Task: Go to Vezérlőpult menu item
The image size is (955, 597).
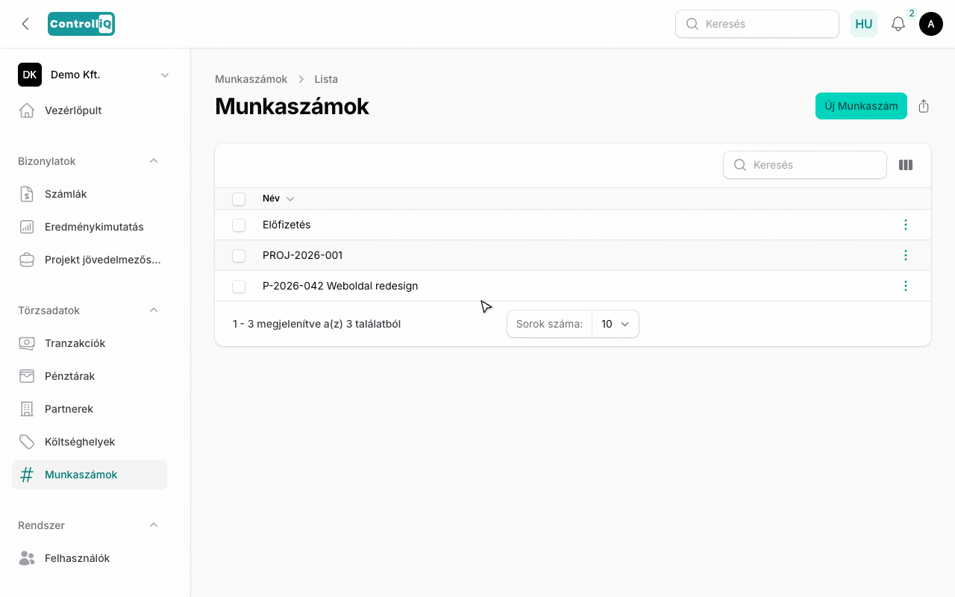Action: pyautogui.click(x=90, y=110)
